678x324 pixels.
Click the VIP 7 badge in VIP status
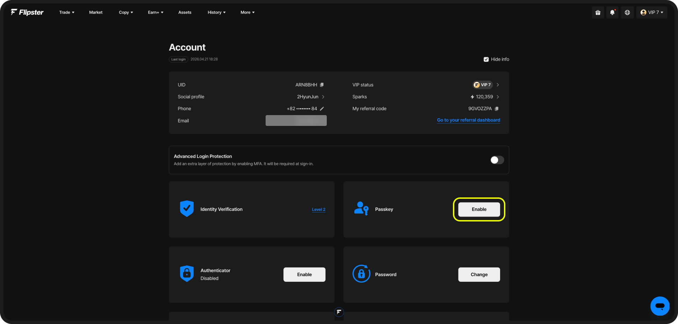point(483,85)
